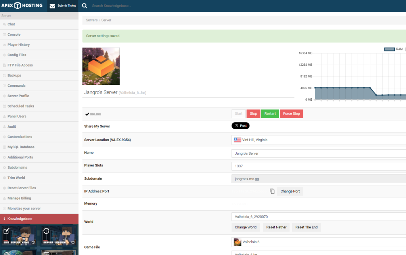Screen dimensions: 406x255
Task: Click the Config Files gear icon
Action: 4,55
